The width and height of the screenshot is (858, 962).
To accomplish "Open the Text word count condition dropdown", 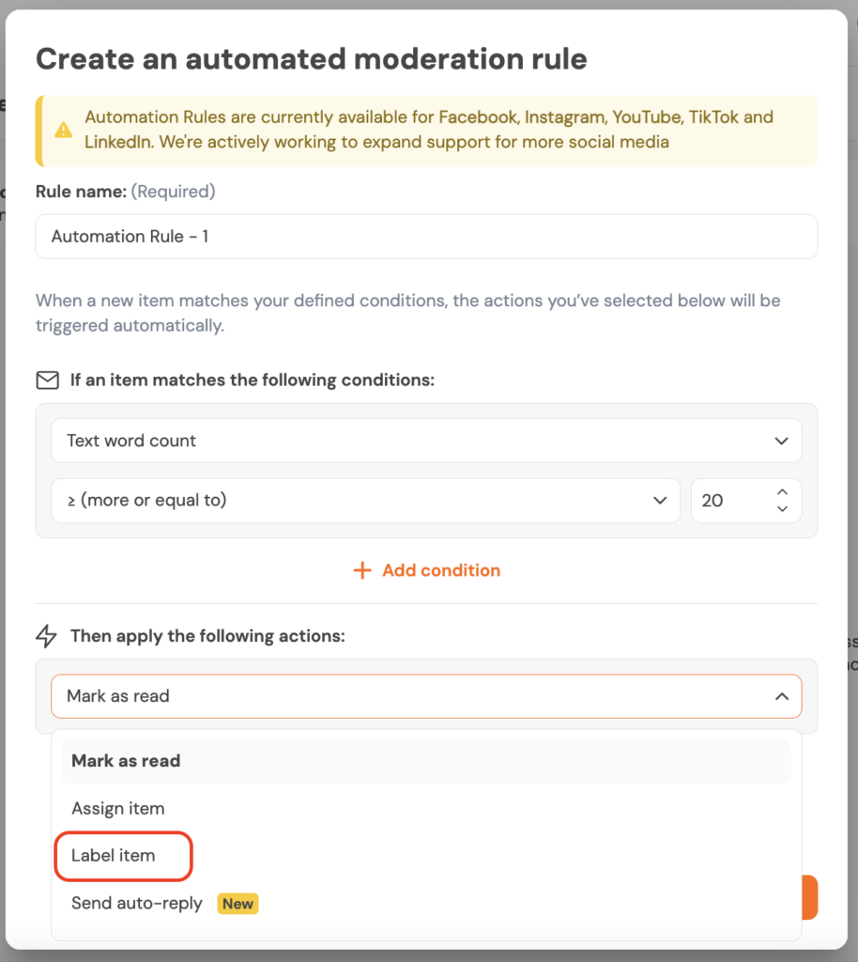I will click(413, 441).
